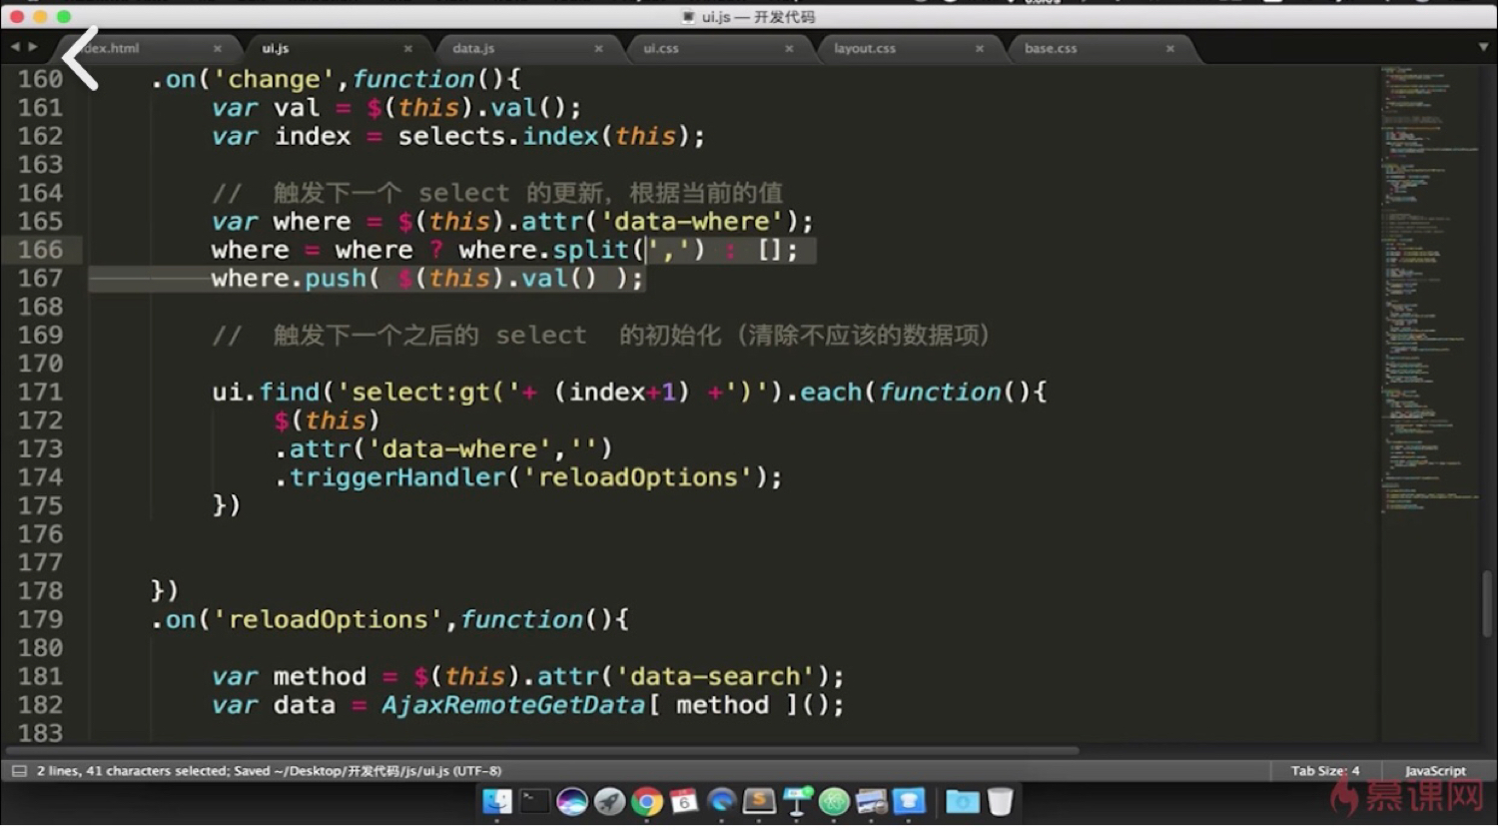The width and height of the screenshot is (1498, 832).
Task: Open the Trash in the Dock
Action: pos(1000,801)
